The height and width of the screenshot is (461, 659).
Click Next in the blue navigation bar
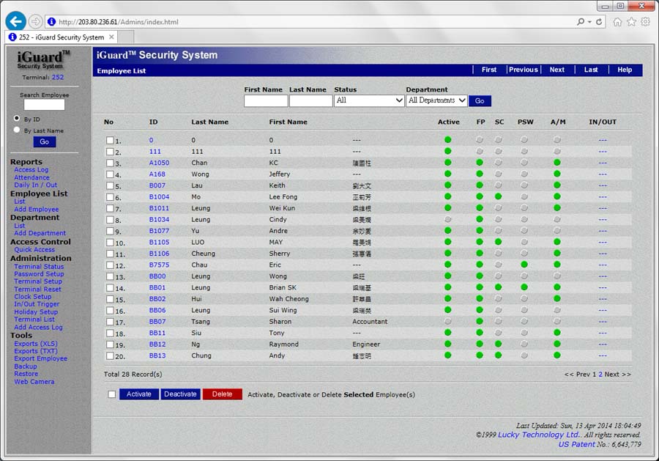click(557, 70)
